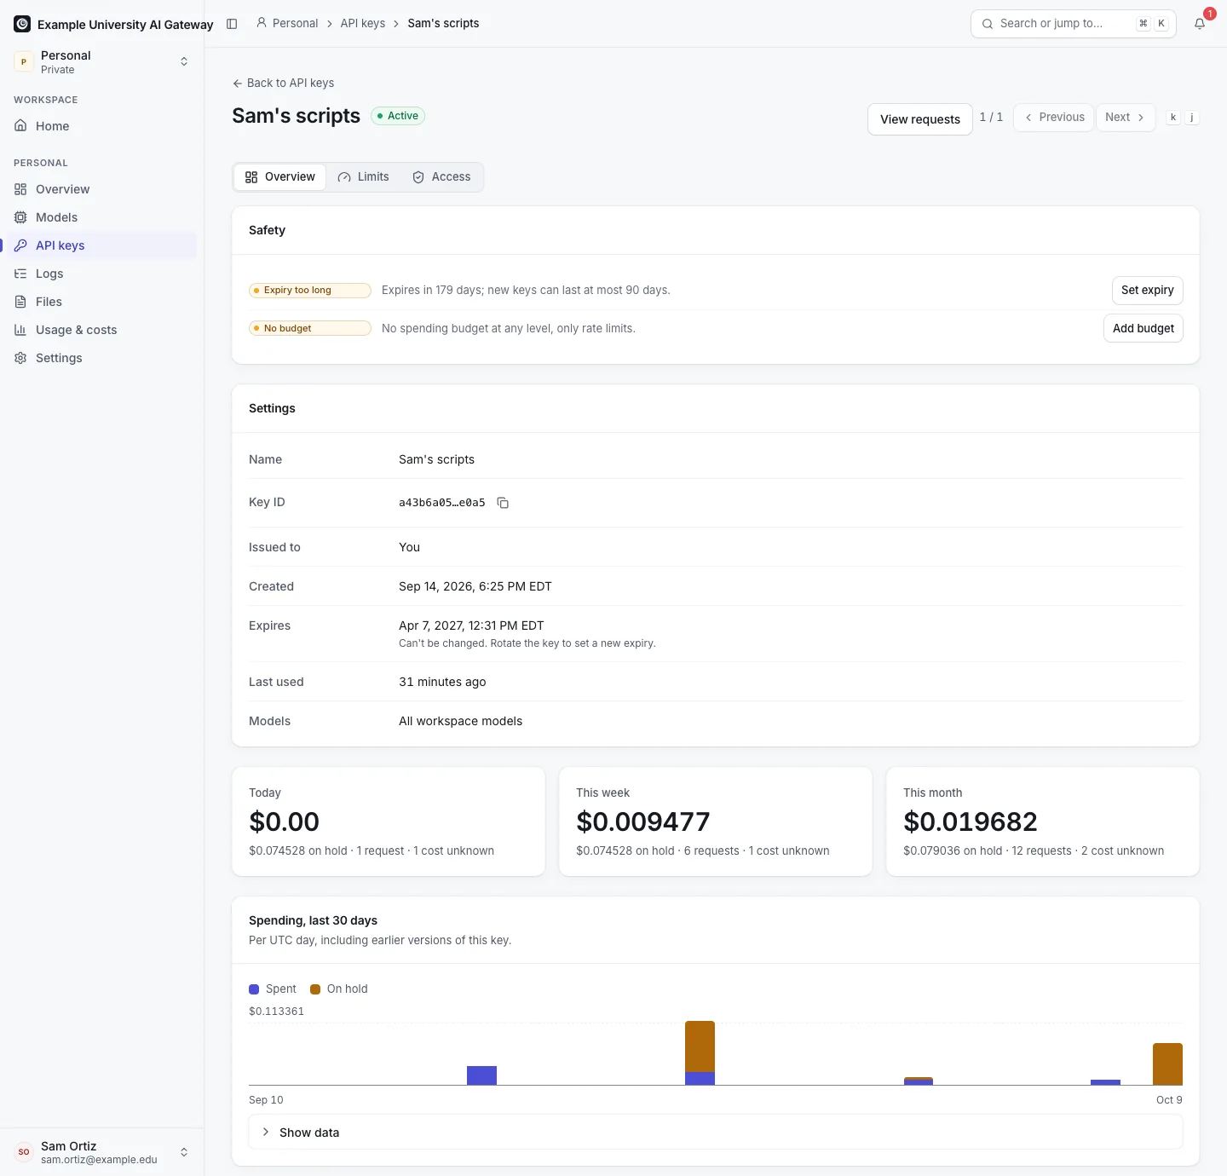Image resolution: width=1227 pixels, height=1176 pixels.
Task: Open the Sam Ortiz account menu
Action: point(102,1152)
